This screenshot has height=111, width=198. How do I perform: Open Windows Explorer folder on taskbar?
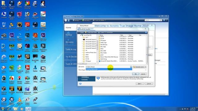coord(15,109)
